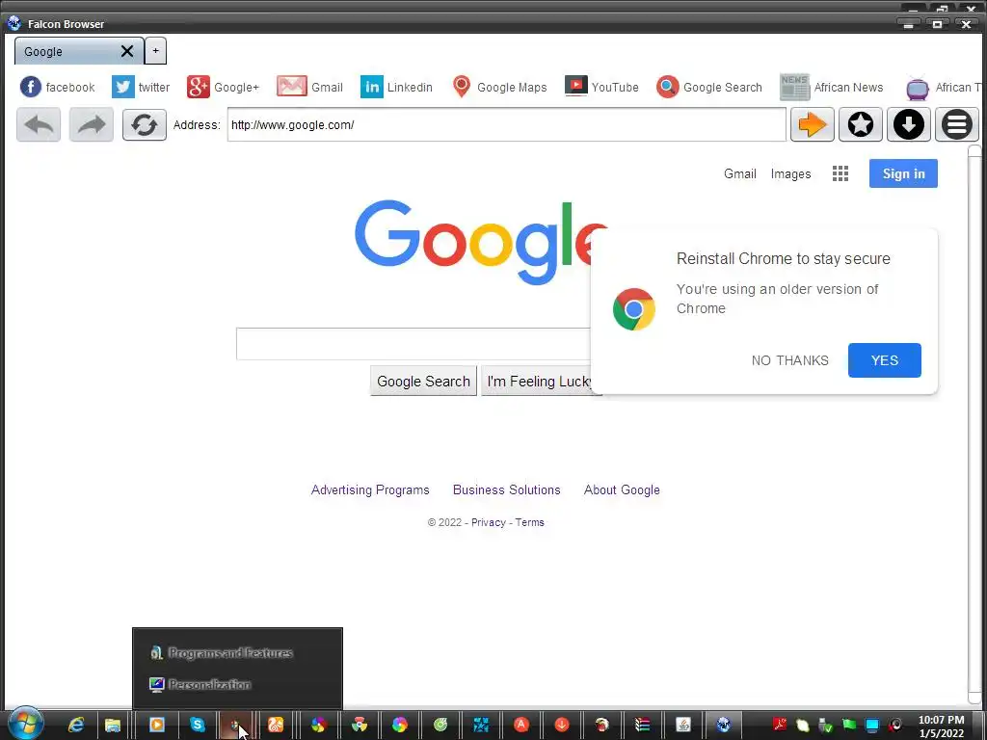This screenshot has width=987, height=740.
Task: Click the Chrome logo in popup
Action: coord(634,309)
